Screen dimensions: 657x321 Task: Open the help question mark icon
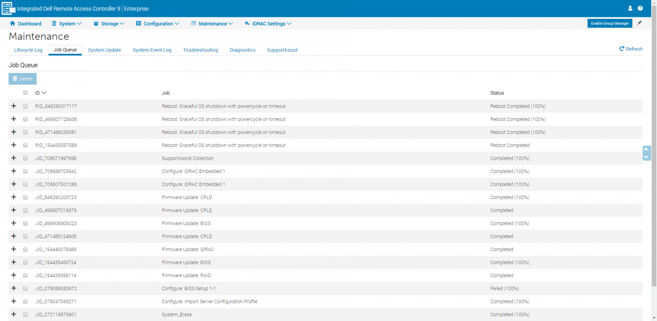[640, 8]
